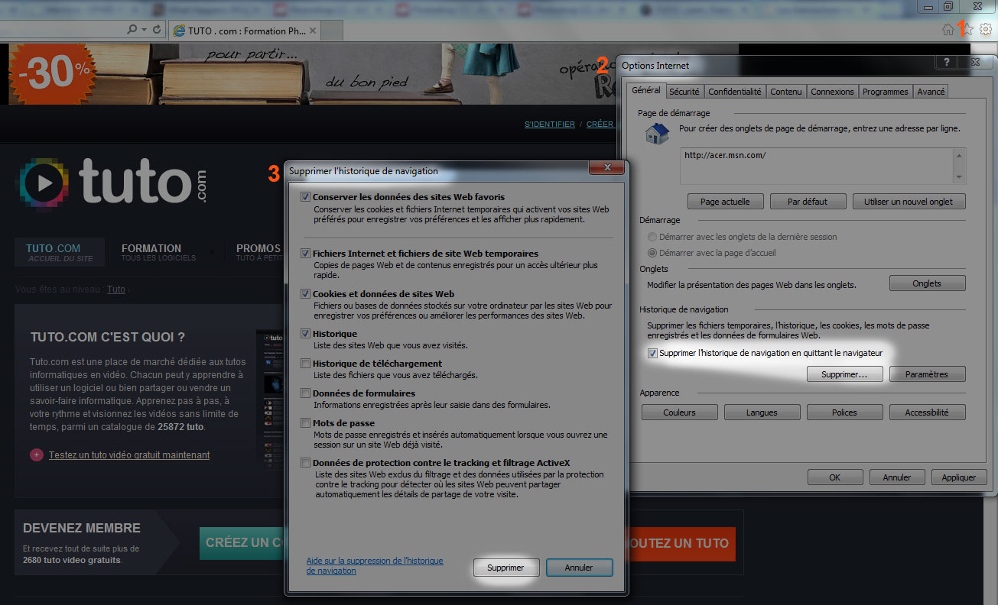The height and width of the screenshot is (605, 998).
Task: Select Démarrer avec la page d'accueil radio
Action: pos(652,253)
